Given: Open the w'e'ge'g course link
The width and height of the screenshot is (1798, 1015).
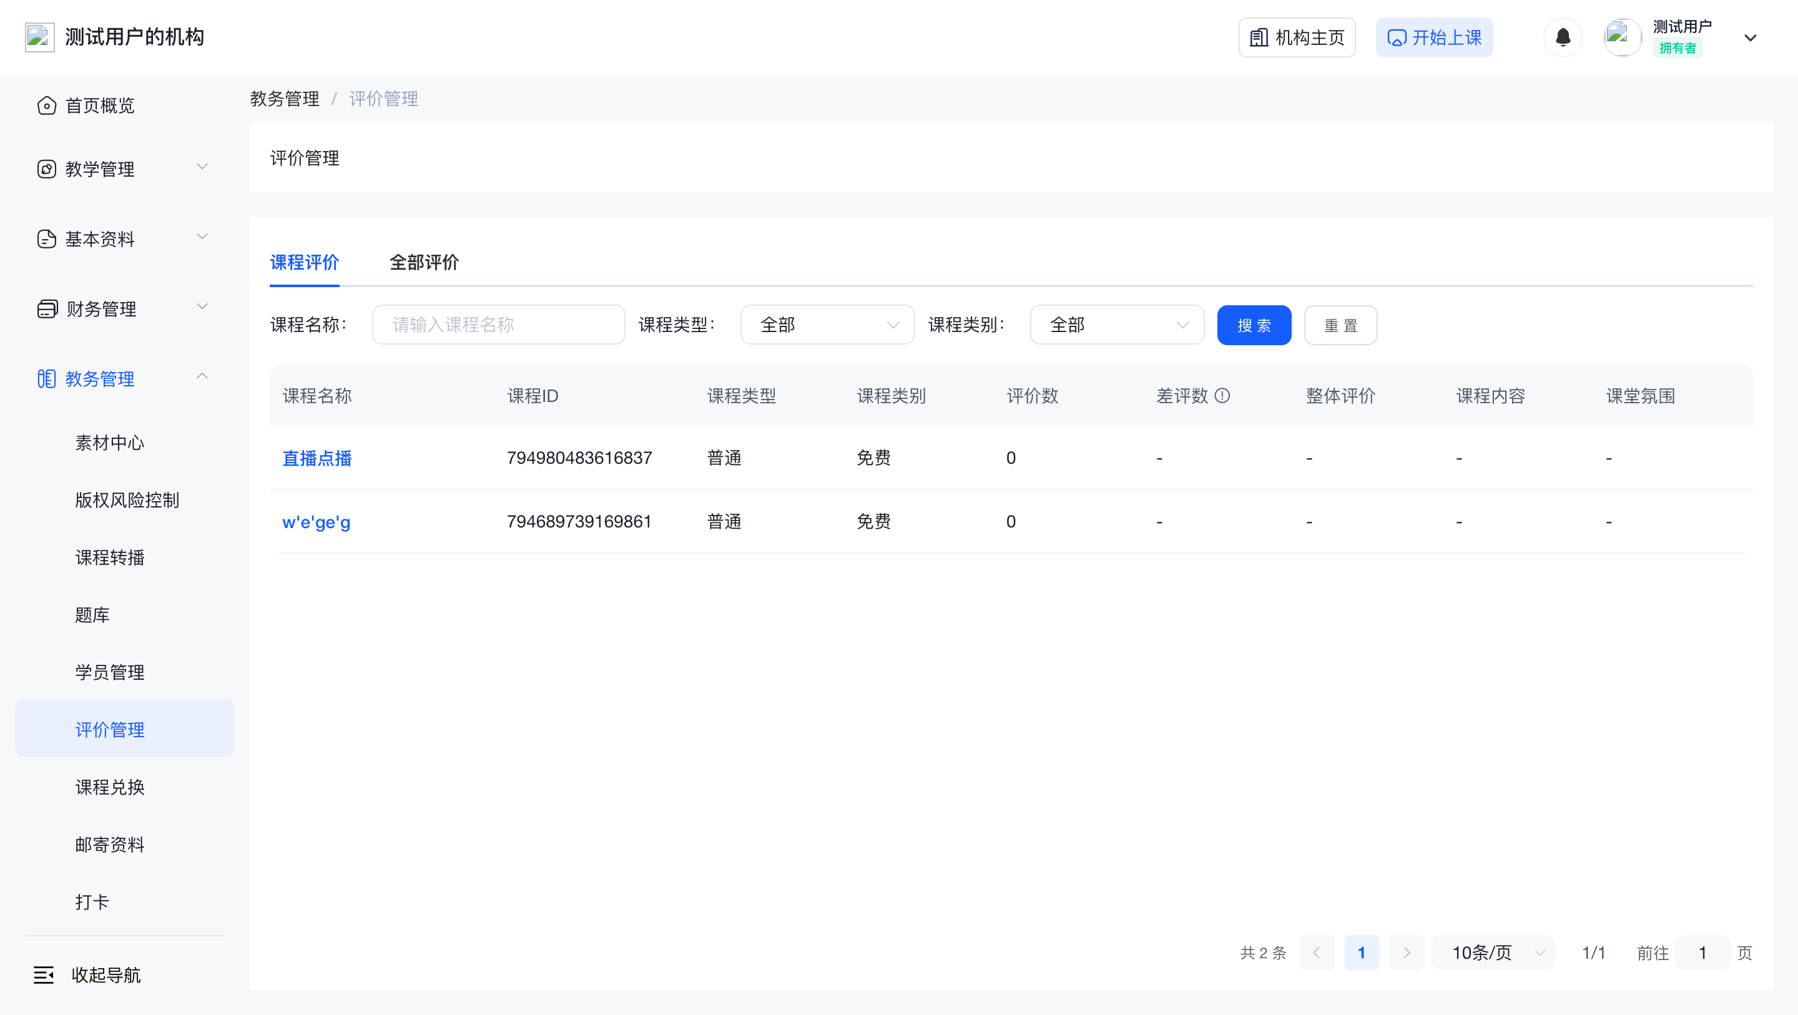Looking at the screenshot, I should click(316, 522).
